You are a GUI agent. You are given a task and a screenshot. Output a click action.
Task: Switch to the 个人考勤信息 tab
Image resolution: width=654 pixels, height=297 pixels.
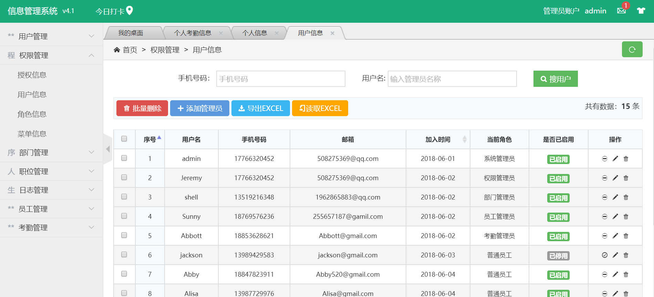pos(193,33)
